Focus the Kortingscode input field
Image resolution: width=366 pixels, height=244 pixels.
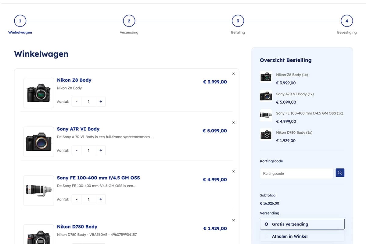point(296,173)
